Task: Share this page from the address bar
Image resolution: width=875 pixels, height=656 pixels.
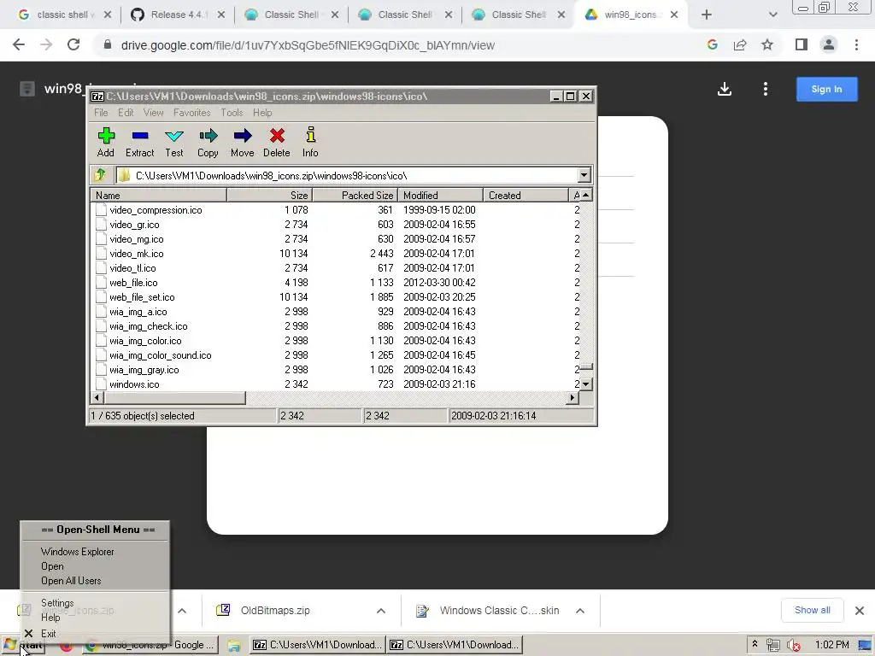Action: 740,44
